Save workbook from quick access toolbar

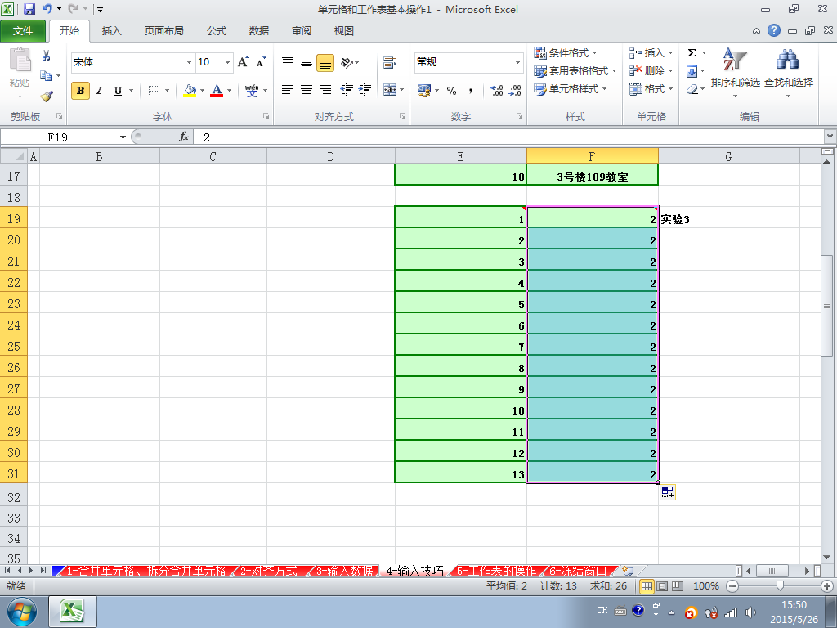tap(29, 9)
